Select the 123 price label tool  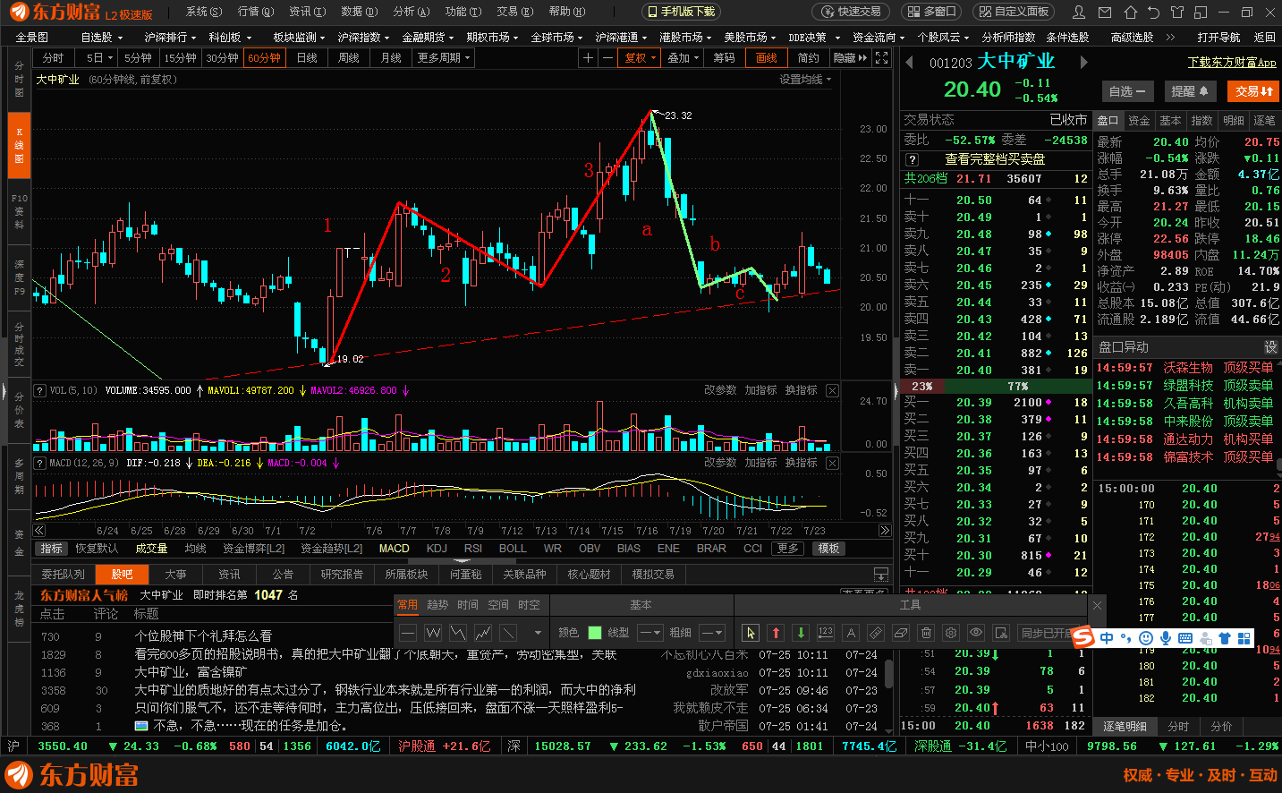pos(826,633)
